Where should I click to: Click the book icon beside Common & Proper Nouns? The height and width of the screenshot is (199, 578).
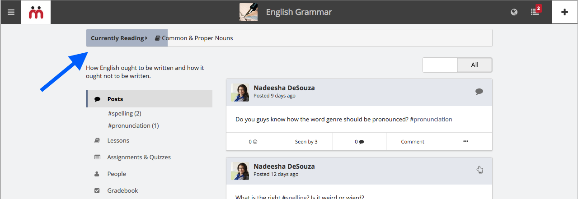click(x=157, y=38)
